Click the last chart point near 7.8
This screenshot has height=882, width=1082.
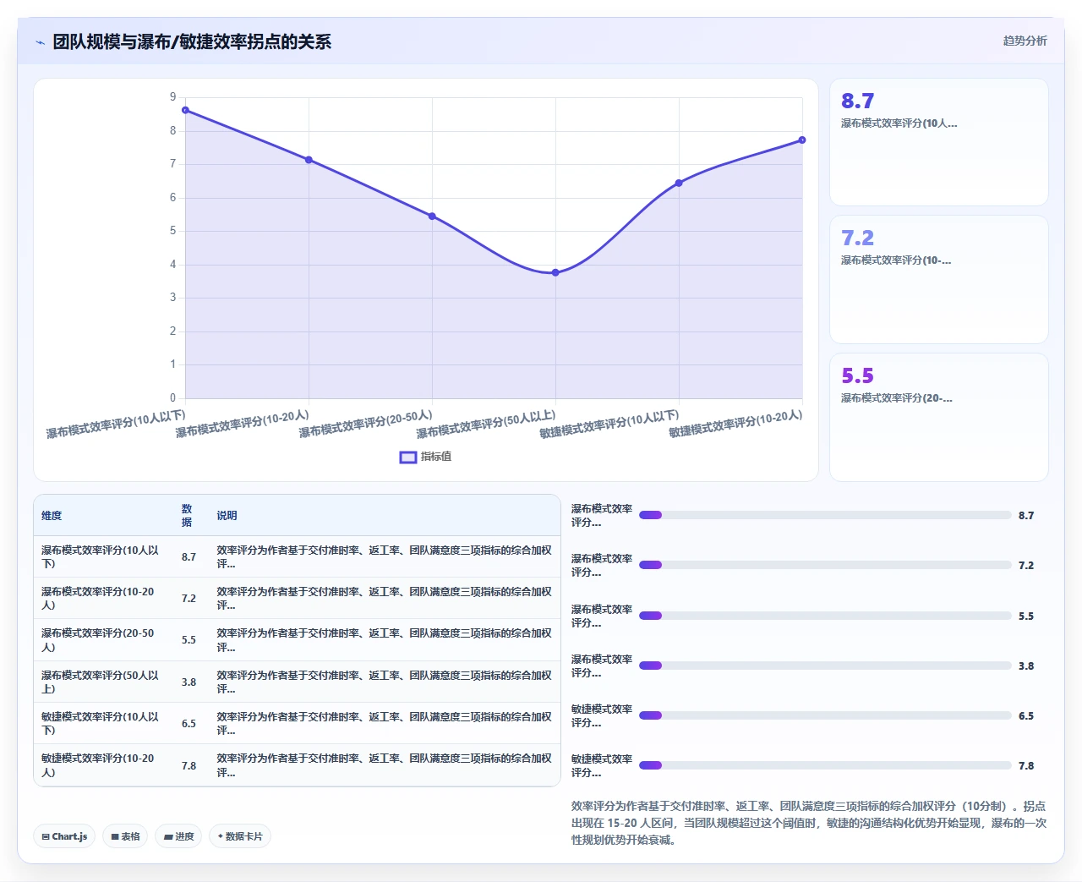(802, 140)
